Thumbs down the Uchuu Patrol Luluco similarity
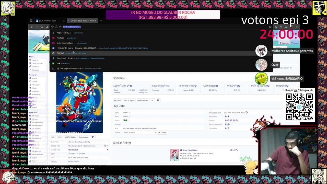Screen dimensions: 327x184 [237, 150]
